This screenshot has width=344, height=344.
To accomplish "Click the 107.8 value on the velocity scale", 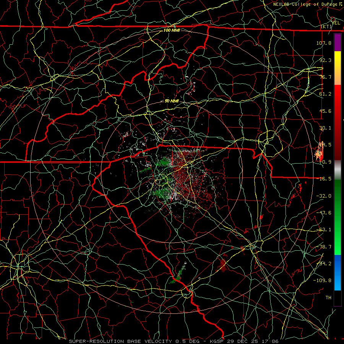I will pos(324,43).
